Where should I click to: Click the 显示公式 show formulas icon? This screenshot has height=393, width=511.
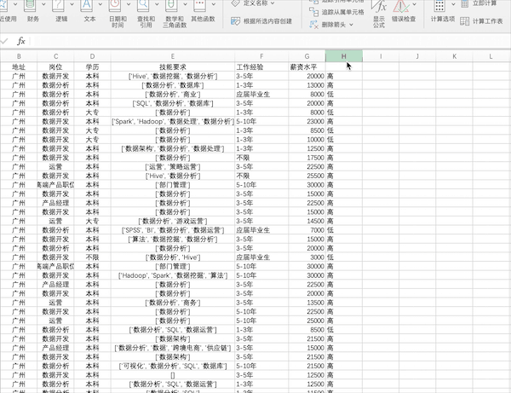379,7
